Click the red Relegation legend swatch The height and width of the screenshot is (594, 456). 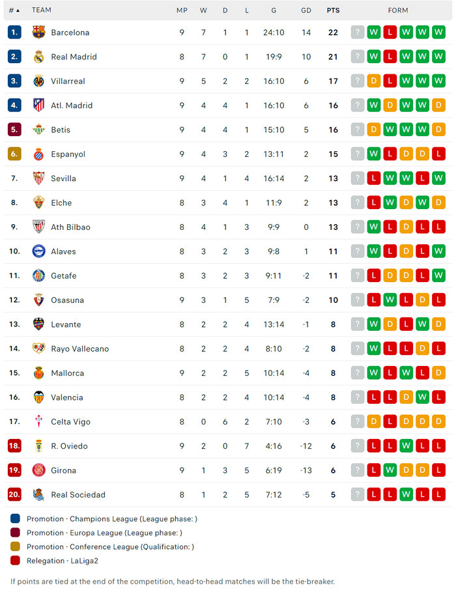[15, 561]
